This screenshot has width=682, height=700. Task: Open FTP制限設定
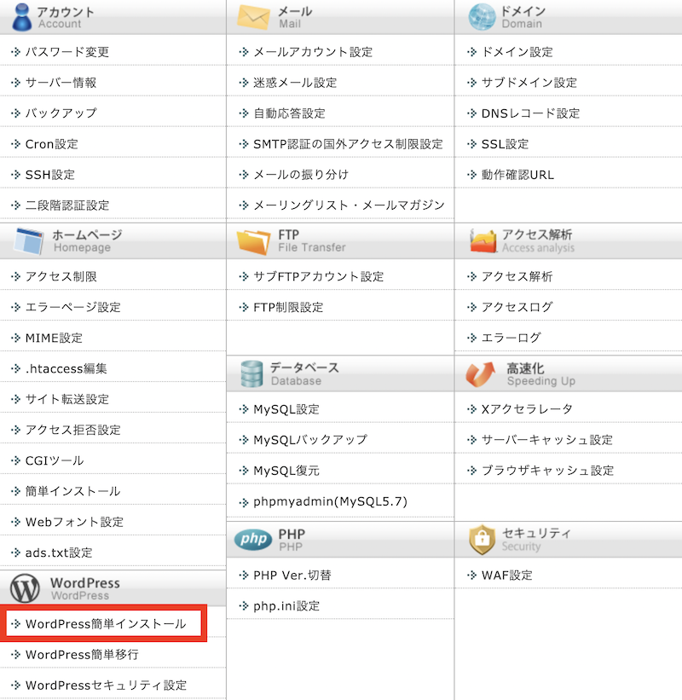pos(288,307)
